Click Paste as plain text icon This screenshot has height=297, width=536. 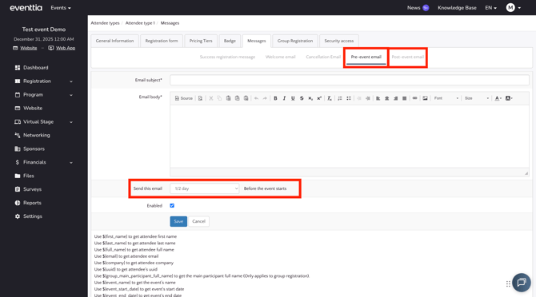[x=238, y=98]
